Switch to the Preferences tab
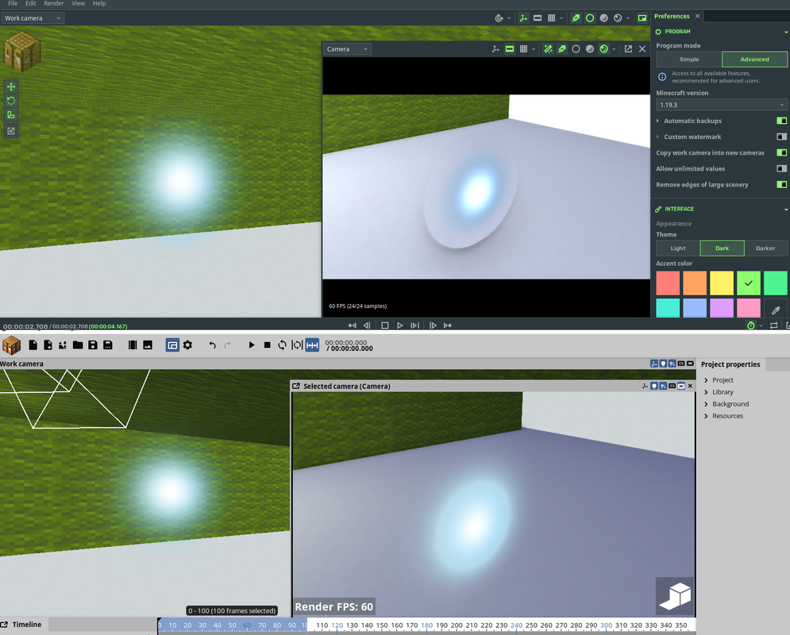The image size is (790, 635). click(x=672, y=16)
